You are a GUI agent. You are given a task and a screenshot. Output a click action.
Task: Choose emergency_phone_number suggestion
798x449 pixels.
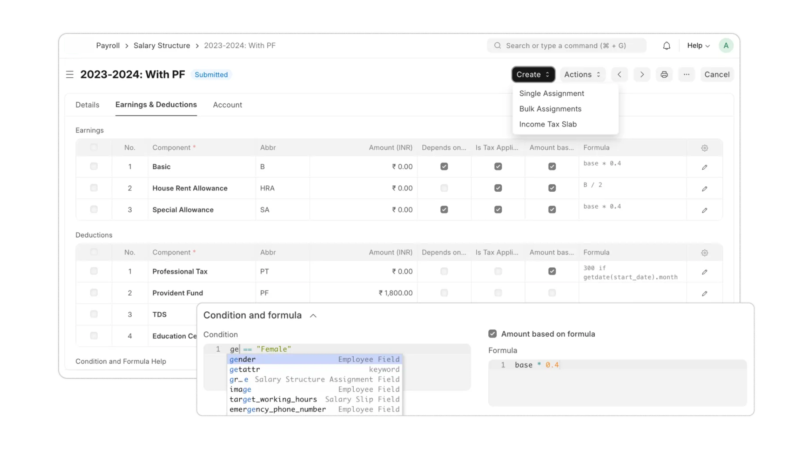click(x=314, y=409)
